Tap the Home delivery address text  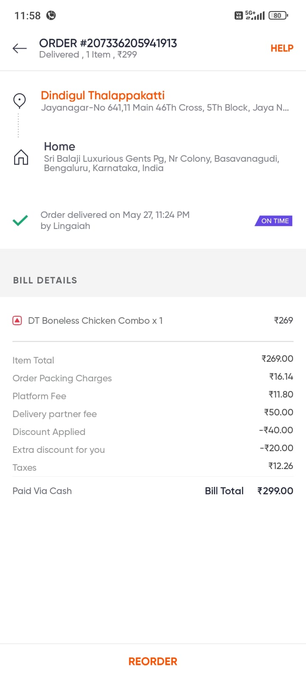[x=161, y=163]
